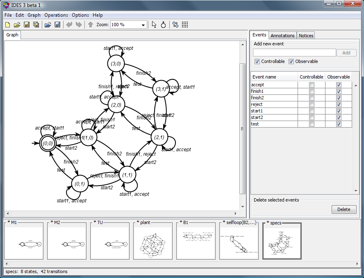Click the graph canvas scroll-right arrow

(x=236, y=213)
